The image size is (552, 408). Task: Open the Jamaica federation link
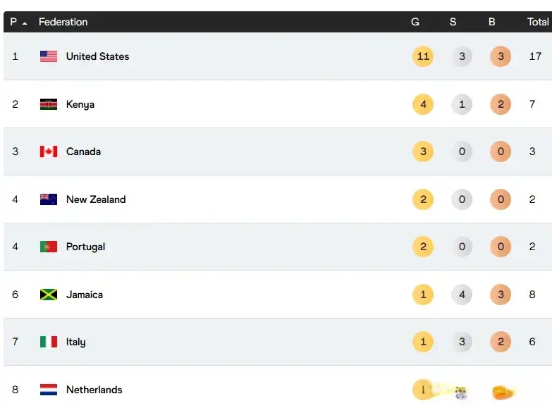(85, 295)
